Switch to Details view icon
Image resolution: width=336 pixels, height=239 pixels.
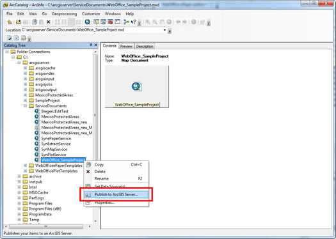[x=71, y=22]
